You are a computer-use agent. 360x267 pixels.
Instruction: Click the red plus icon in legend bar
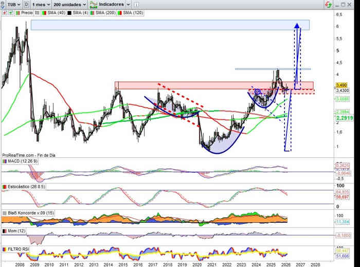click(5, 11)
